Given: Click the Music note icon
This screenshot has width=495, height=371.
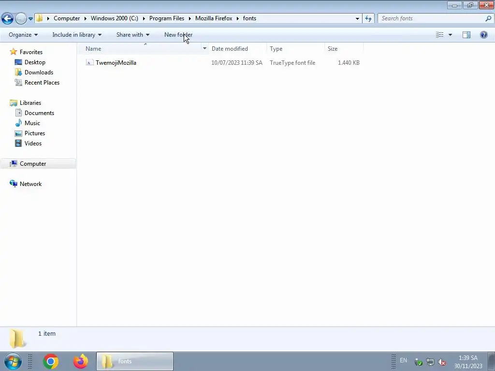Looking at the screenshot, I should click(x=19, y=123).
